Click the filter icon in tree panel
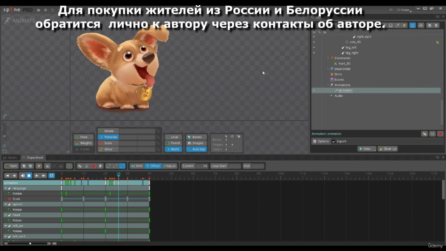This screenshot has width=446, height=251. 404,25
